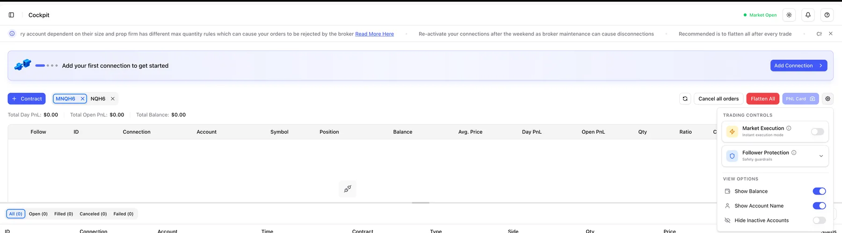Click the Ratio column header
The width and height of the screenshot is (842, 233).
coord(685,132)
